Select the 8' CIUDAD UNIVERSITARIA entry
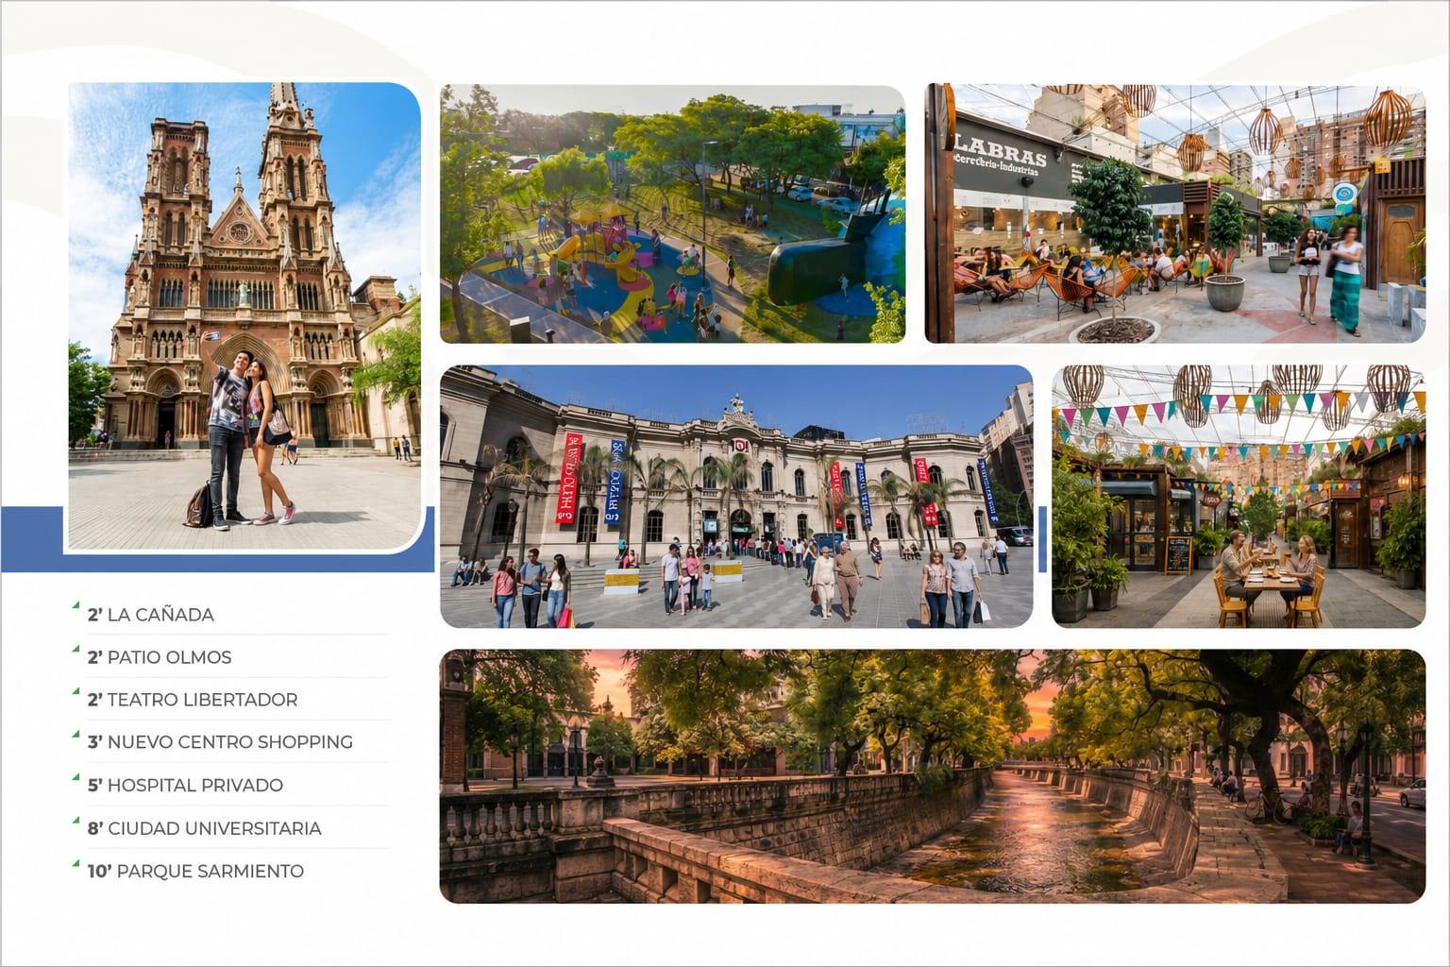The width and height of the screenshot is (1450, 967). pyautogui.click(x=205, y=828)
